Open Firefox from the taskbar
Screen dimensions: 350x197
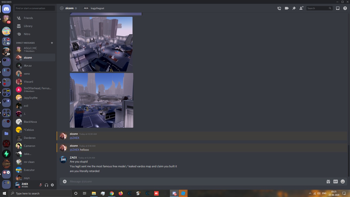[x=121, y=193]
